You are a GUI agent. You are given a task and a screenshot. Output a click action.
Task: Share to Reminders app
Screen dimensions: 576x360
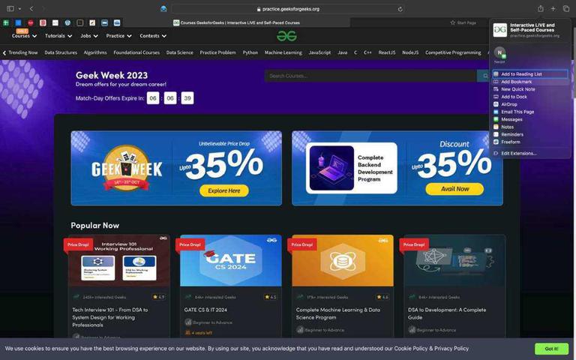point(530,134)
